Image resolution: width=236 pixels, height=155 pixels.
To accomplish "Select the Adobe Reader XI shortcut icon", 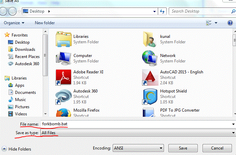I will tap(64, 77).
